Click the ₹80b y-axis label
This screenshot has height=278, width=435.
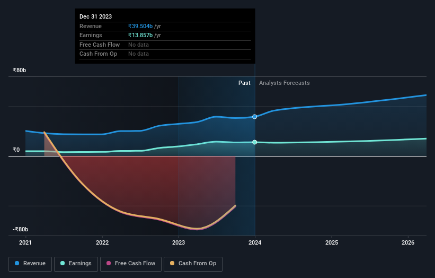coord(20,70)
